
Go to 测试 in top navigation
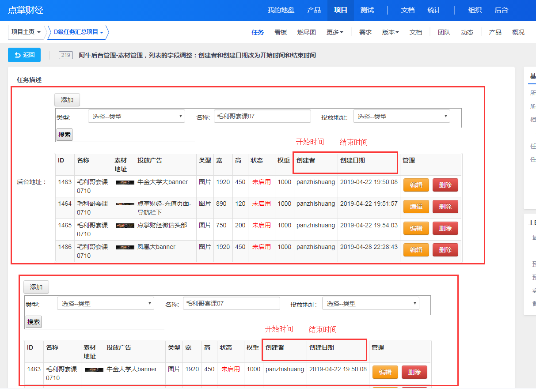pos(367,10)
